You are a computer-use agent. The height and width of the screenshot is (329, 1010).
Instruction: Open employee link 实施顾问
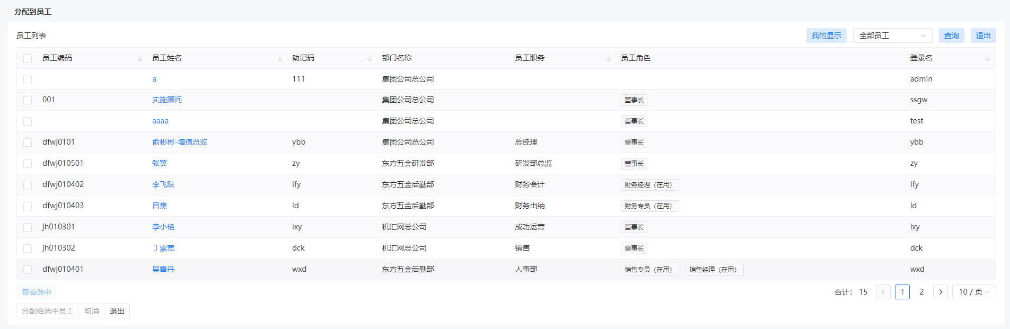pyautogui.click(x=167, y=100)
